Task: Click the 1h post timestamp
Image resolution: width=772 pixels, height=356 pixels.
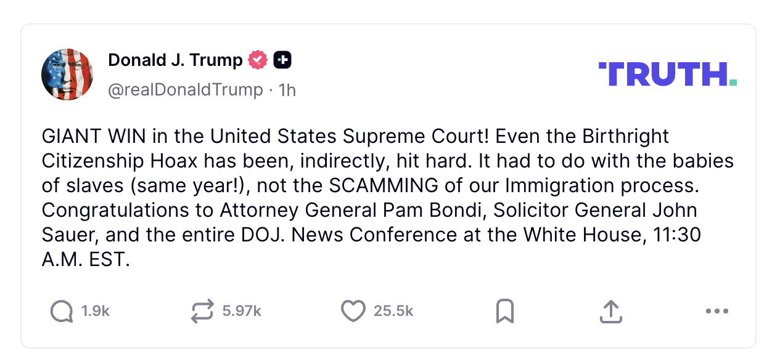Action: (287, 90)
